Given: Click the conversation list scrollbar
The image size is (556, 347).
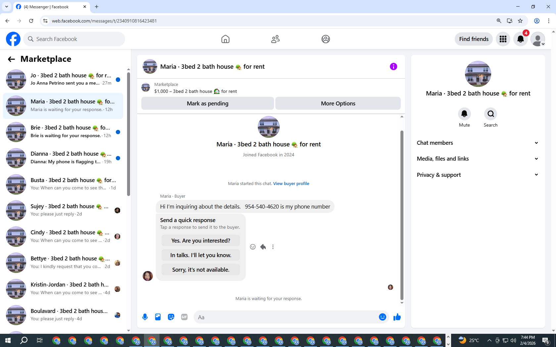Looking at the screenshot, I should click(129, 134).
